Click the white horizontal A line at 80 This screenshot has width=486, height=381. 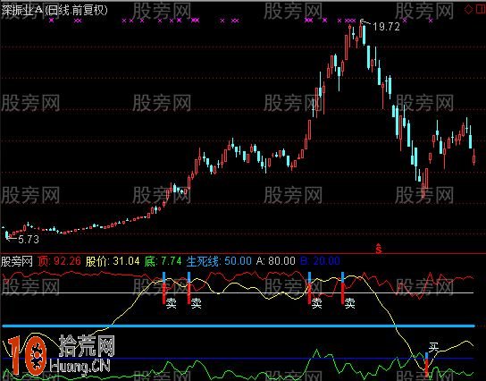(238, 292)
